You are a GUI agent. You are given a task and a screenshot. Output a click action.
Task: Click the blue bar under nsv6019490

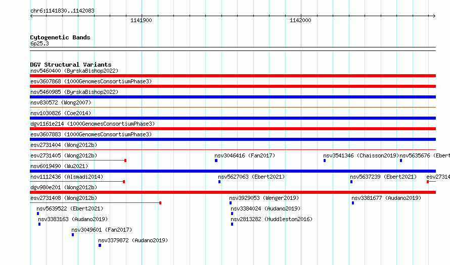pos(233,171)
